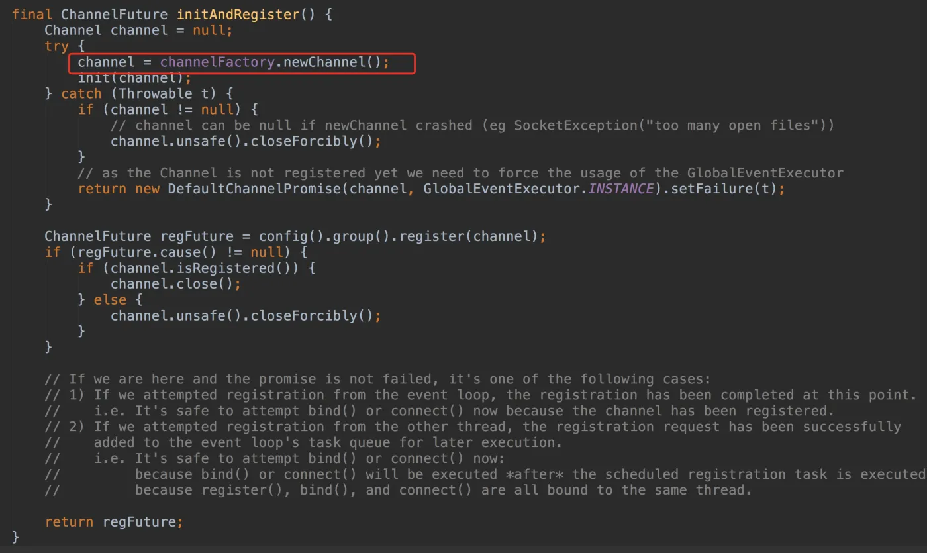Click the italic INSTANCE constant
Viewport: 927px width, 553px height.
[620, 189]
